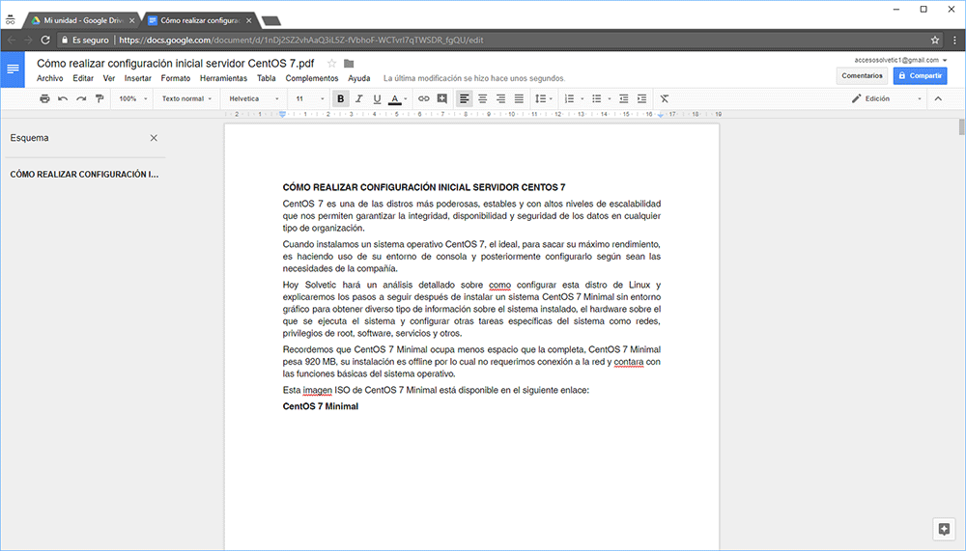Reload the page in the browser

(x=45, y=40)
